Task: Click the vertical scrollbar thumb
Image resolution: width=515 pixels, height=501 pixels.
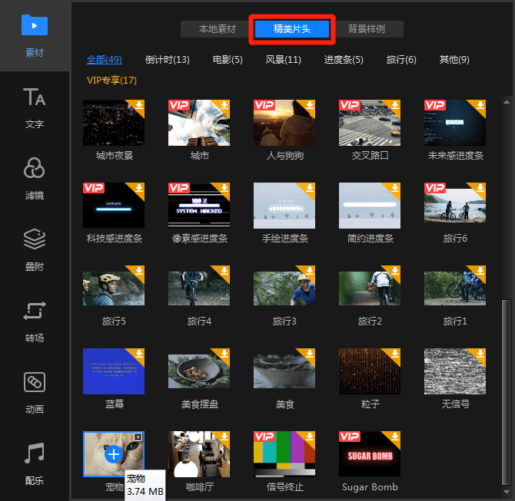Action: [x=506, y=392]
